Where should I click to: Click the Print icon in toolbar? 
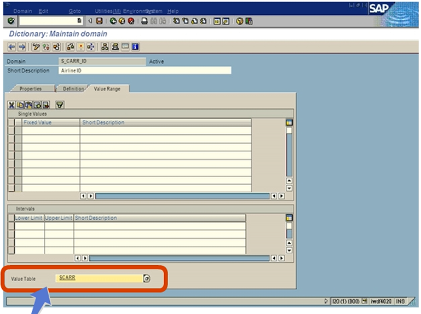tap(144, 21)
